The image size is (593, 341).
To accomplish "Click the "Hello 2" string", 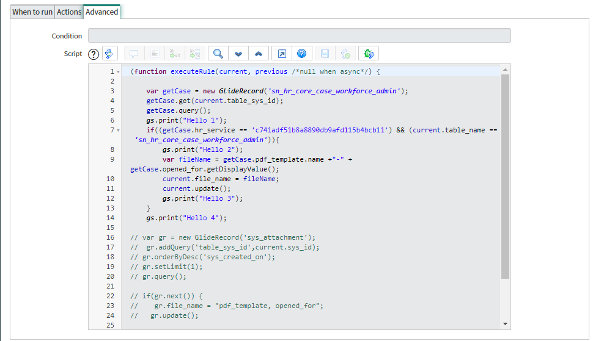I will (x=217, y=149).
